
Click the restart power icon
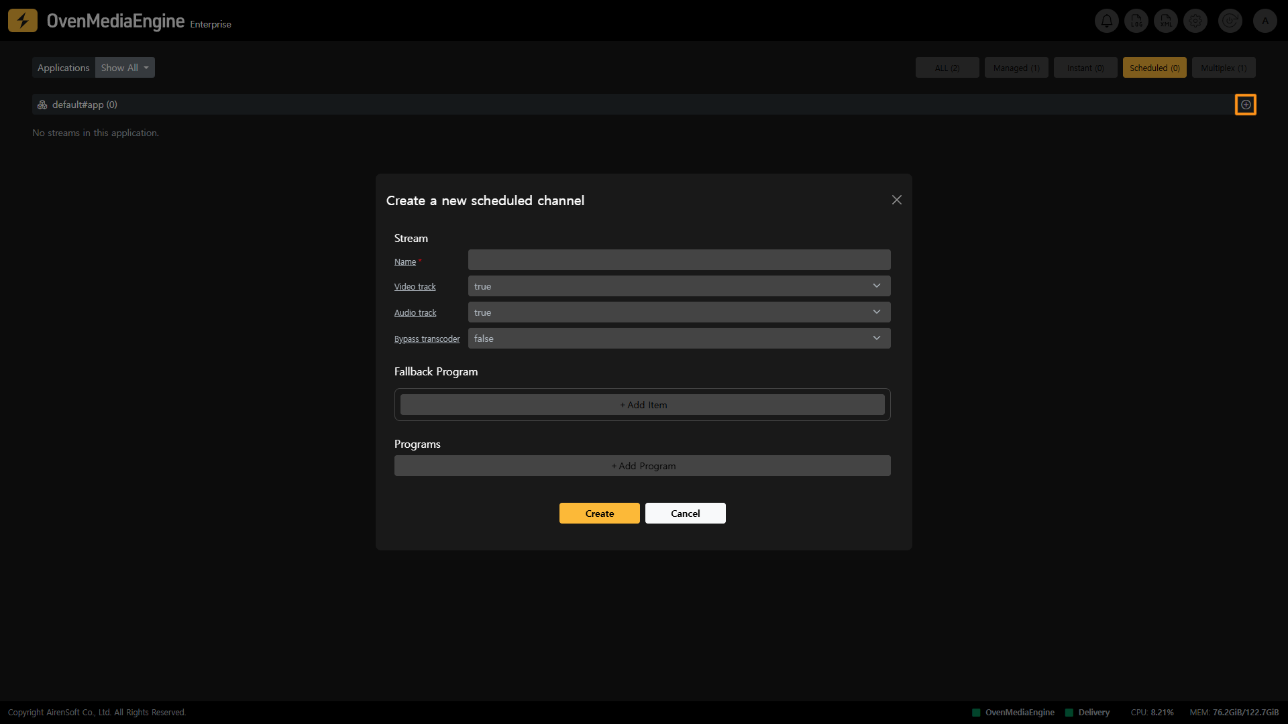coord(1230,21)
